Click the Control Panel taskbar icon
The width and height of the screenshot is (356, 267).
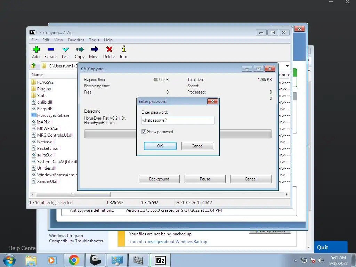pyautogui.click(x=117, y=260)
